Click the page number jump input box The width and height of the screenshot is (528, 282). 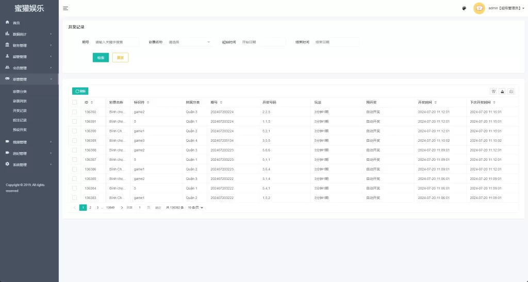(140, 208)
